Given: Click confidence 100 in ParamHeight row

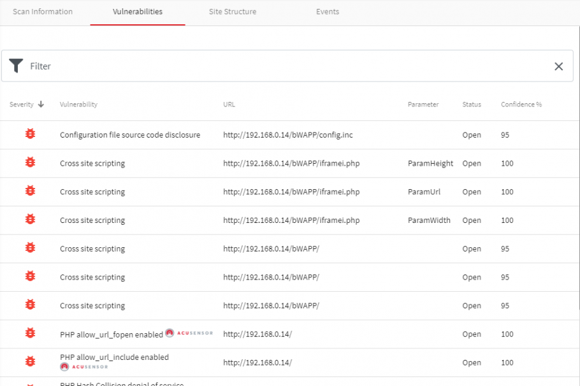Looking at the screenshot, I should (507, 164).
